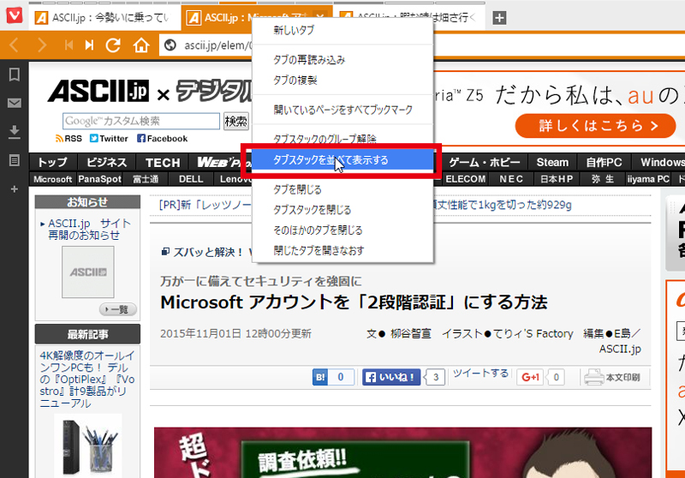Select そのほかのタブを閉じる entry

(x=343, y=230)
